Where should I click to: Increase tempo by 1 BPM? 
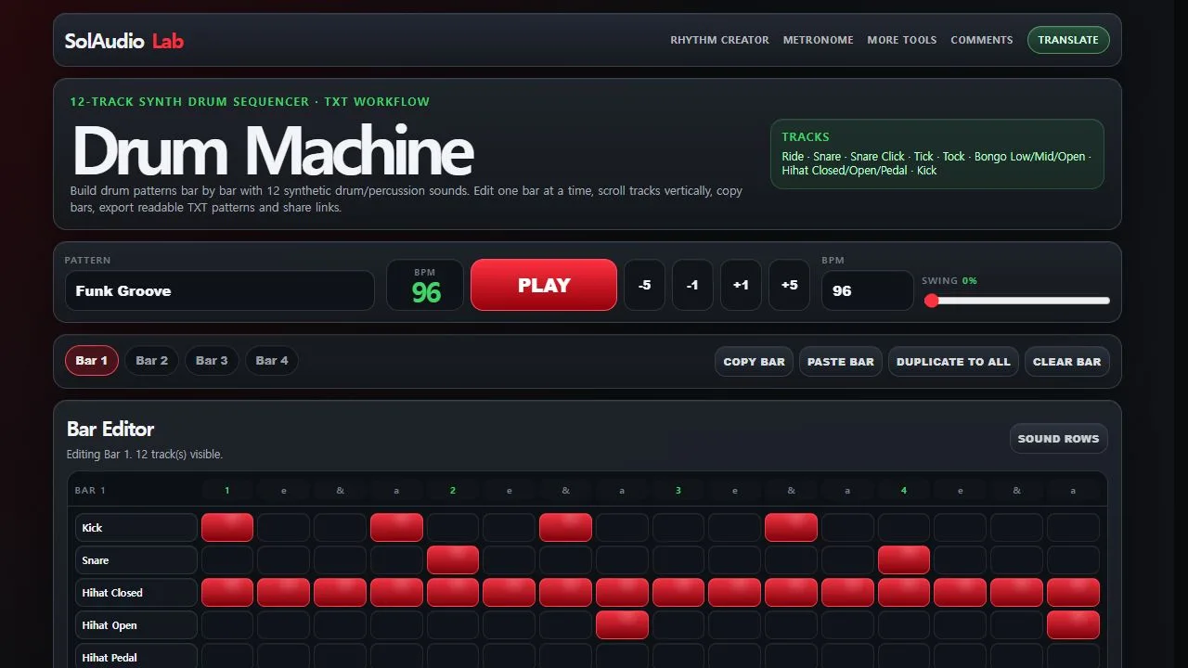pos(741,285)
